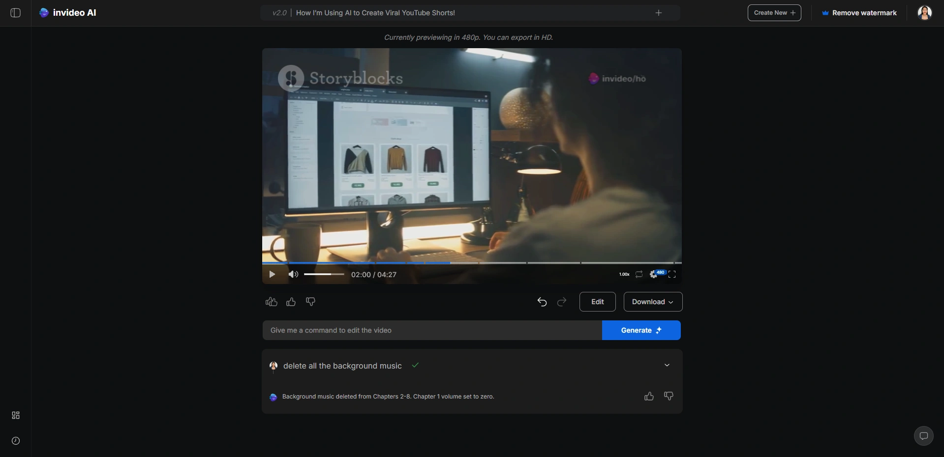Click the 'delete all the background music' text
Viewport: 944px width, 457px height.
(x=342, y=366)
